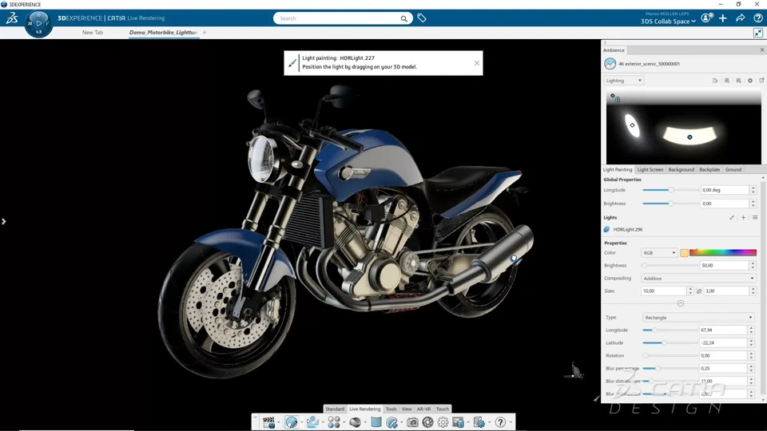Click the light paint brush icon in Lights header

[732, 217]
